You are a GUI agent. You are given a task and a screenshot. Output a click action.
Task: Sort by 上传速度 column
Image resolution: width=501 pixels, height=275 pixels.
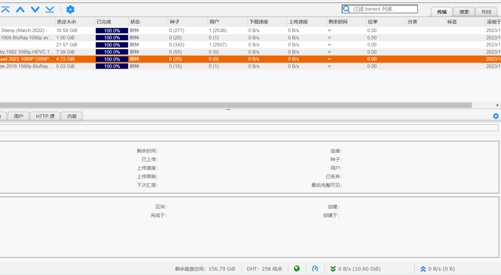point(307,22)
